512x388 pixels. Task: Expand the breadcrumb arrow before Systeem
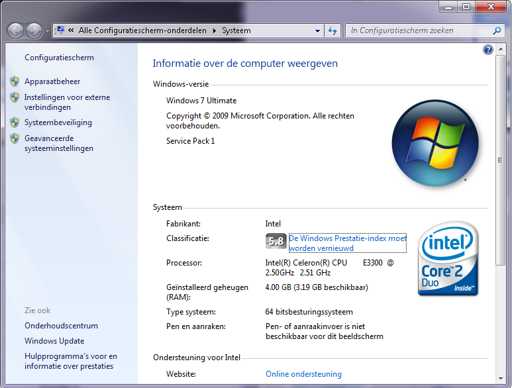click(x=214, y=30)
